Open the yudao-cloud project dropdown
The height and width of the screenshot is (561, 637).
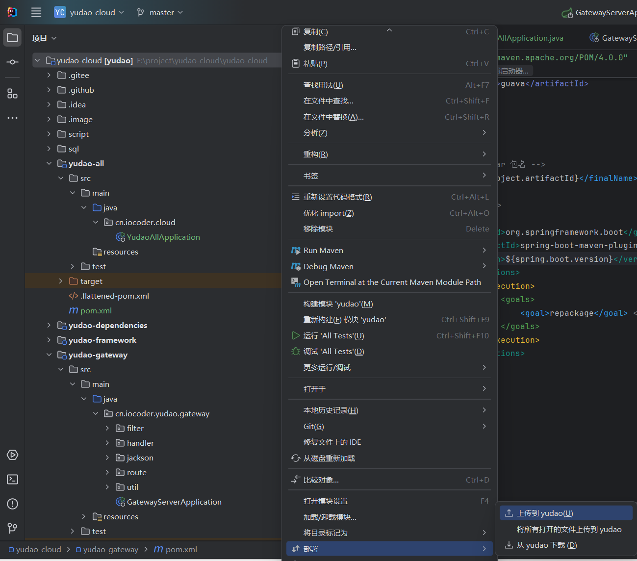(x=97, y=12)
